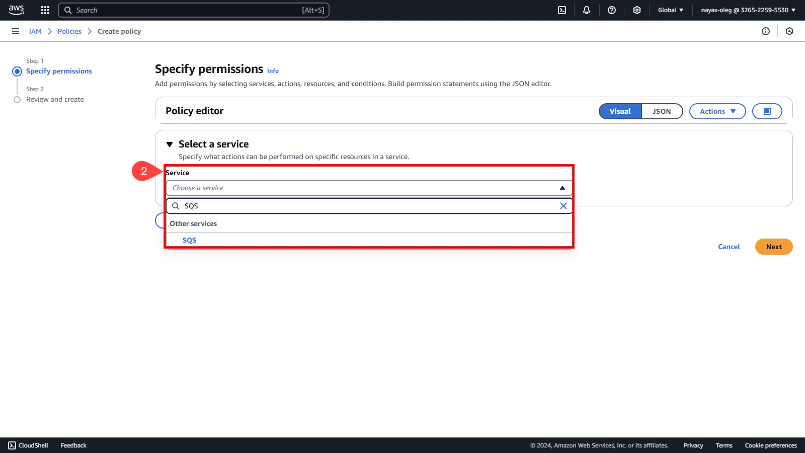805x453 pixels.
Task: Open the AWS home logo
Action: pyautogui.click(x=16, y=10)
